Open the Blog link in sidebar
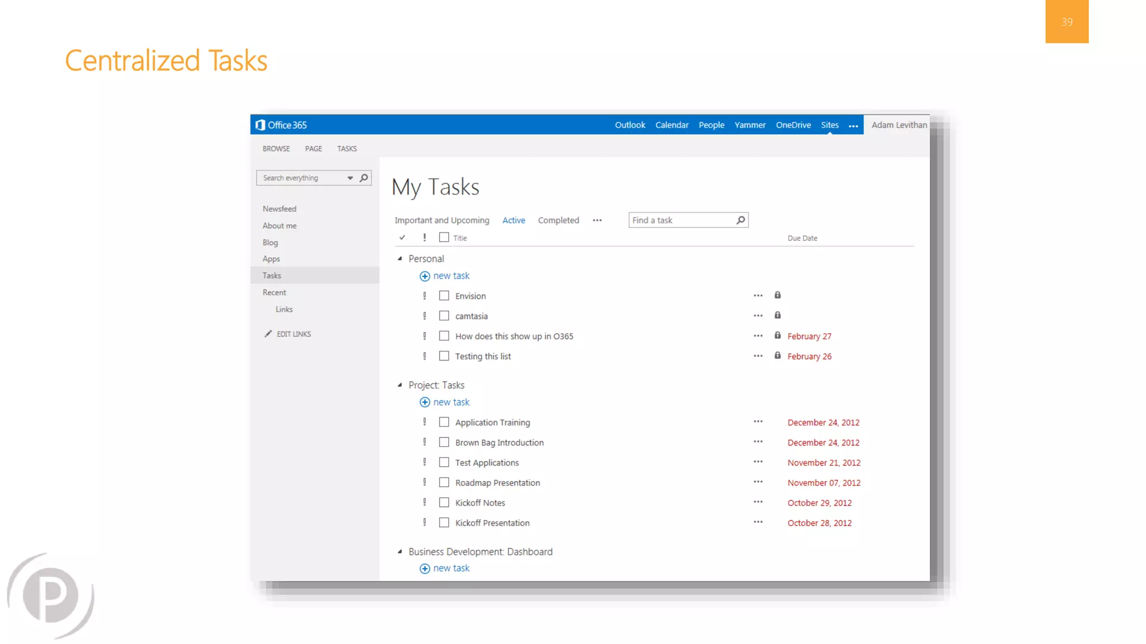 270,242
